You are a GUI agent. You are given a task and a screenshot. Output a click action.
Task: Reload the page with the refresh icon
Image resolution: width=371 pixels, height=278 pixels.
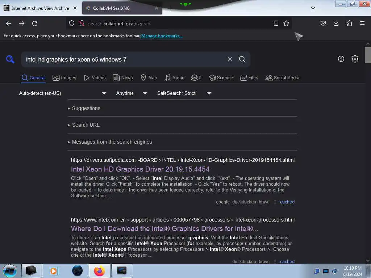35,24
